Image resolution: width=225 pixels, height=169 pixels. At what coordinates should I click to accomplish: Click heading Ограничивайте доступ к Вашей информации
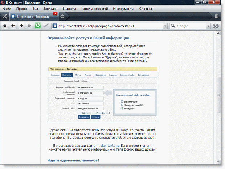(88, 38)
